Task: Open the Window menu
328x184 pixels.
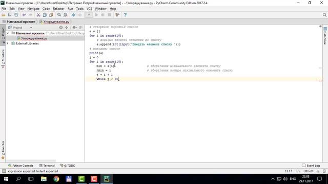Action: click(x=100, y=9)
